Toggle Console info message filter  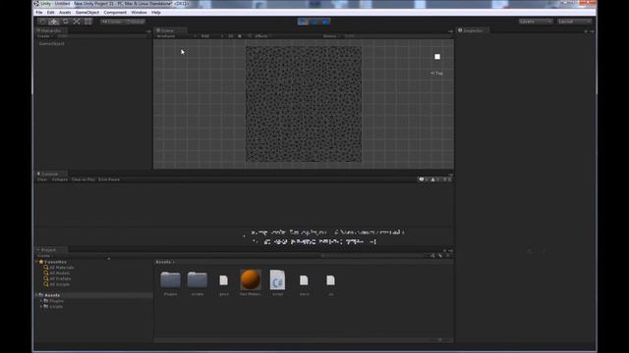point(424,179)
